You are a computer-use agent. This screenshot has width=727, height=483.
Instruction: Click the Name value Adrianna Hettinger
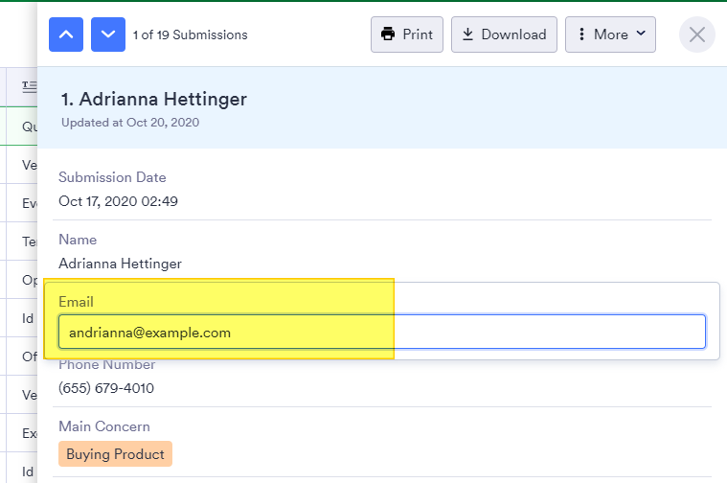[x=120, y=263]
